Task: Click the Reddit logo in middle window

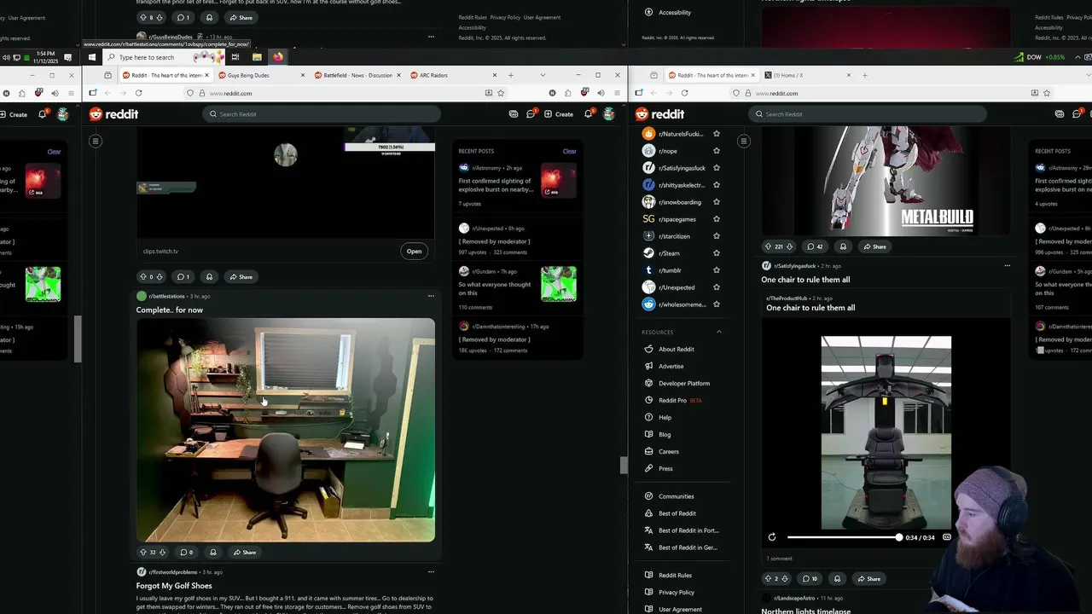Action: (x=113, y=114)
